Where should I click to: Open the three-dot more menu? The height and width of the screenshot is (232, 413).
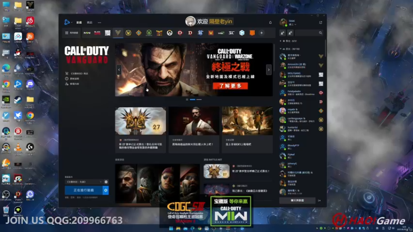(x=99, y=23)
